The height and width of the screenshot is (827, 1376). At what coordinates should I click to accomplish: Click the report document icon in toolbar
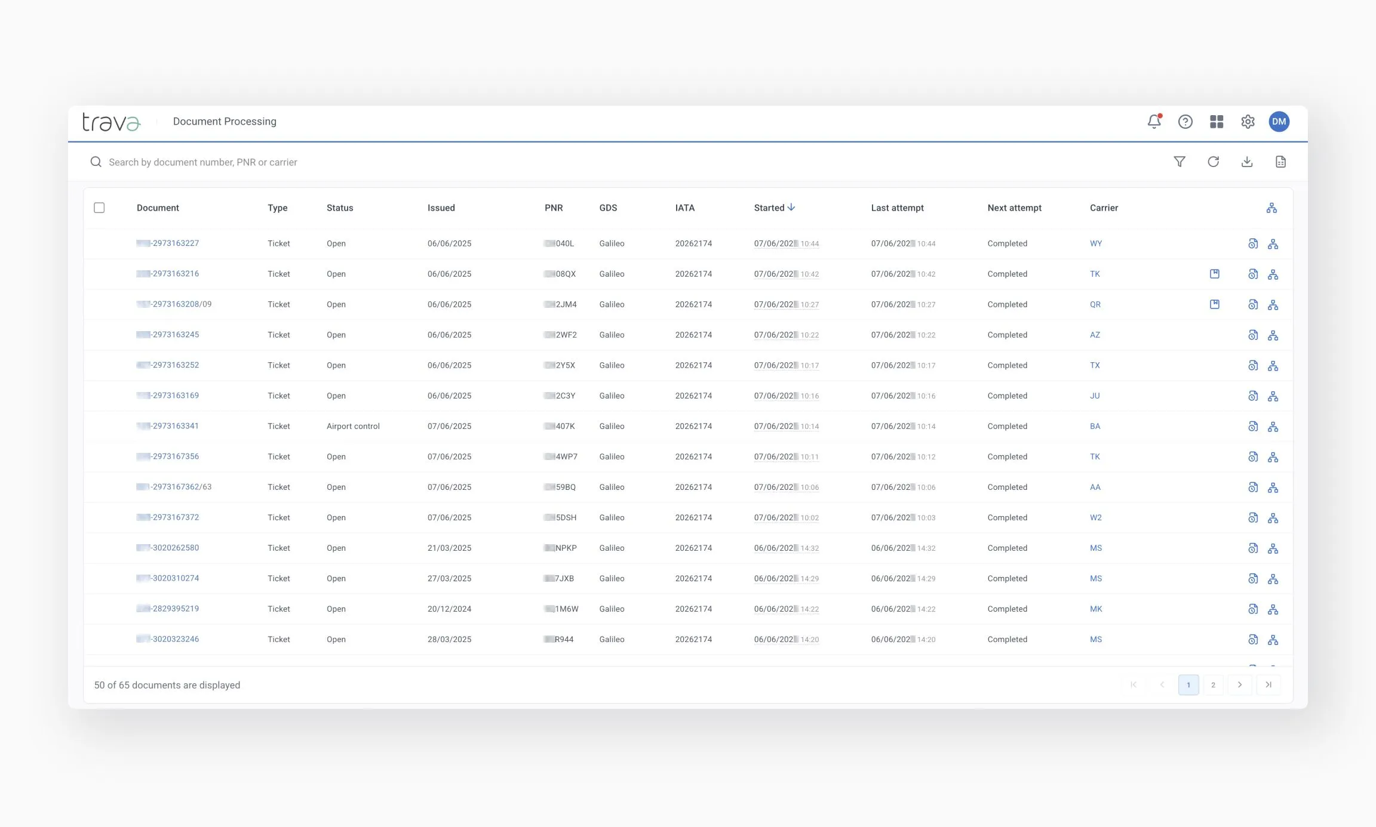[1280, 162]
